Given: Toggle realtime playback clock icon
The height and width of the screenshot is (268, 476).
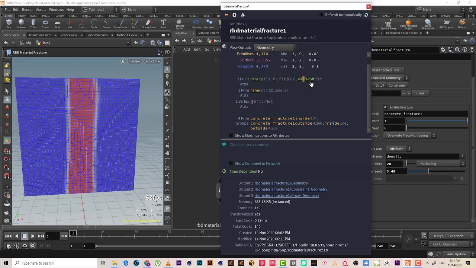Looking at the screenshot, I should (33, 246).
